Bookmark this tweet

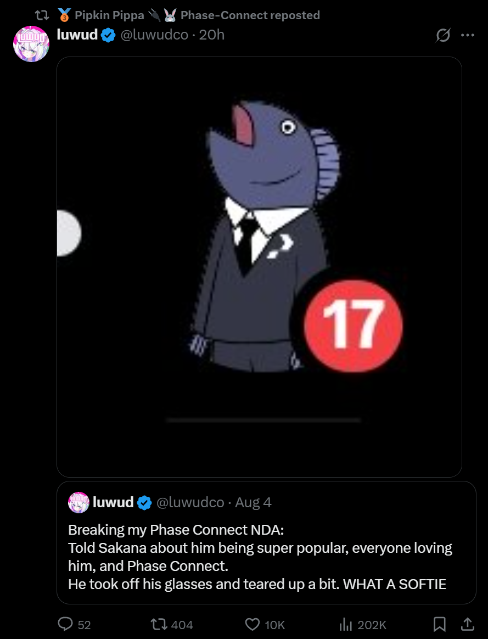[x=439, y=624]
